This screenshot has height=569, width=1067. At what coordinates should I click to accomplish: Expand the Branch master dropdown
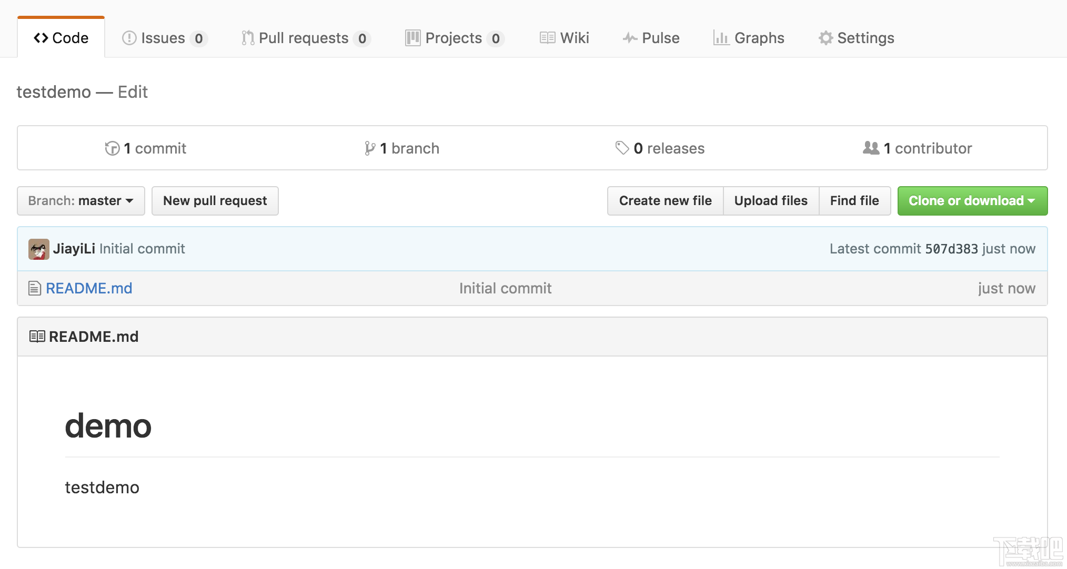[x=79, y=201]
